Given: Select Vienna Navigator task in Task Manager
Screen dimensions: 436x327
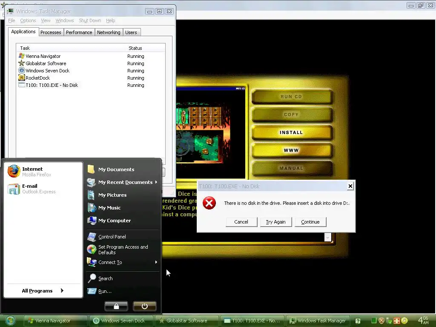Looking at the screenshot, I should click(x=91, y=56).
